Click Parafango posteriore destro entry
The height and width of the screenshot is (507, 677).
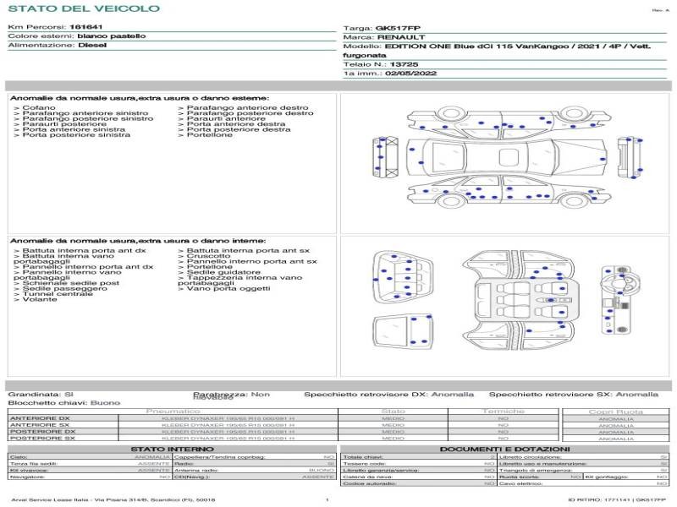point(245,113)
